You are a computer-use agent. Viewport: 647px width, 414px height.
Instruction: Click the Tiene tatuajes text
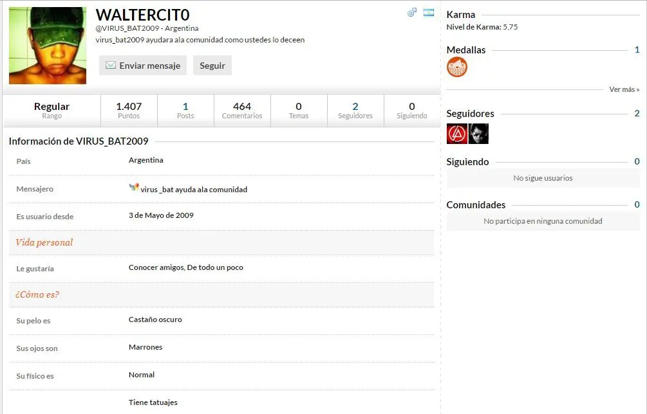(153, 402)
